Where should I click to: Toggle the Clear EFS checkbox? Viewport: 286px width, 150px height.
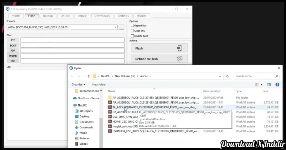(x=132, y=31)
